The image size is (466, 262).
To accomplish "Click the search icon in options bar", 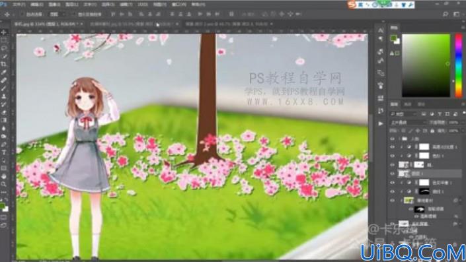I will [446, 14].
